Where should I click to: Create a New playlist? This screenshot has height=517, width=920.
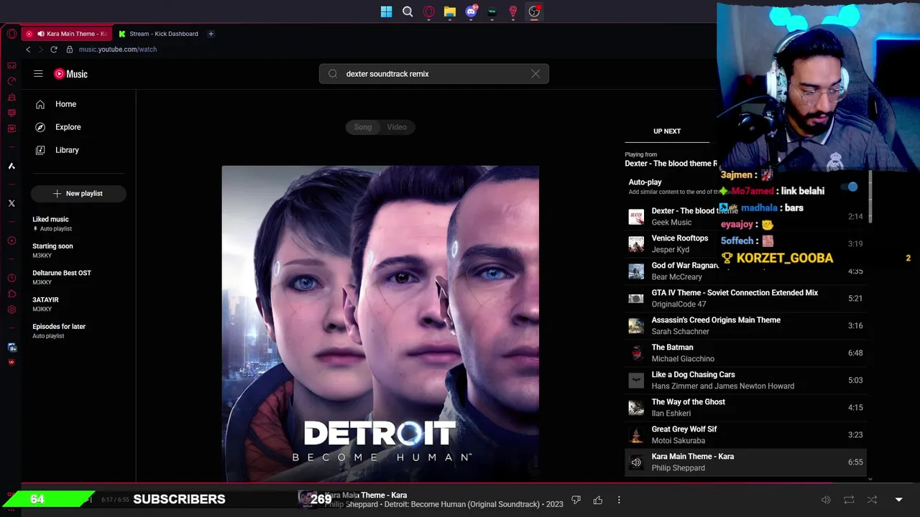click(x=78, y=193)
